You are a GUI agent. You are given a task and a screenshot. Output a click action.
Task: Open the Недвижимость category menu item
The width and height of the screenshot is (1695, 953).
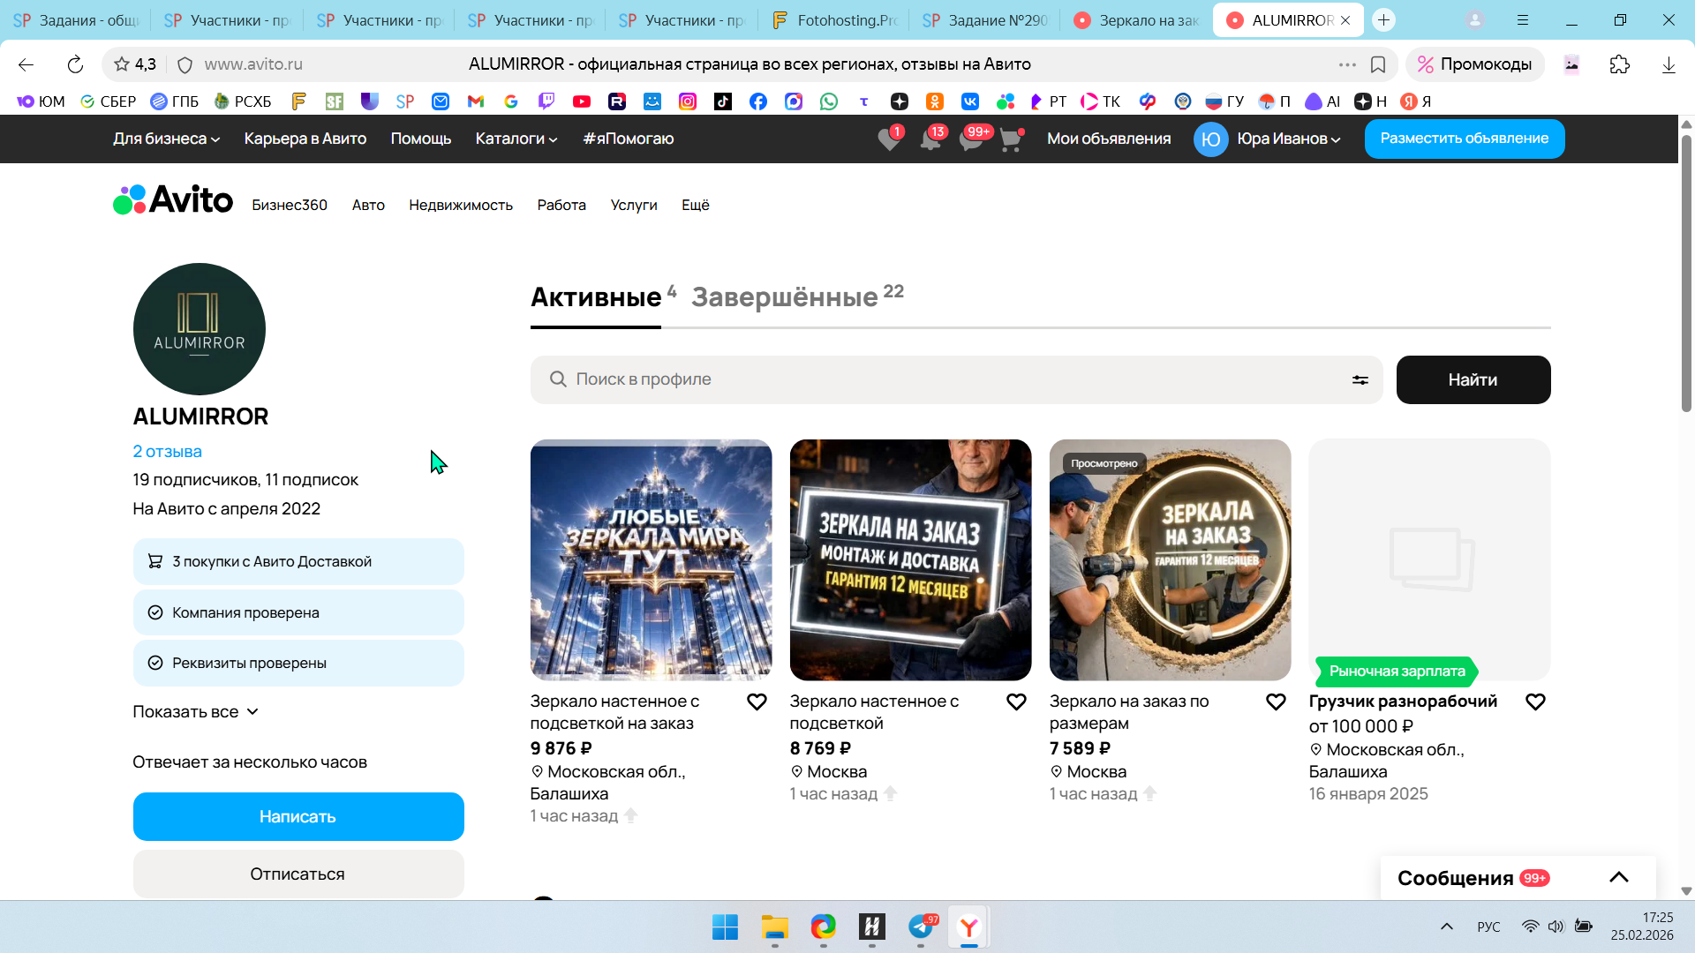click(x=460, y=205)
